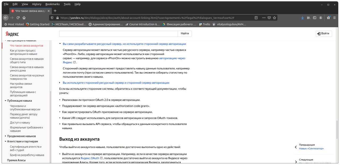Open page actions three-dot menu
This screenshot has width=340, height=165.
click(264, 18)
